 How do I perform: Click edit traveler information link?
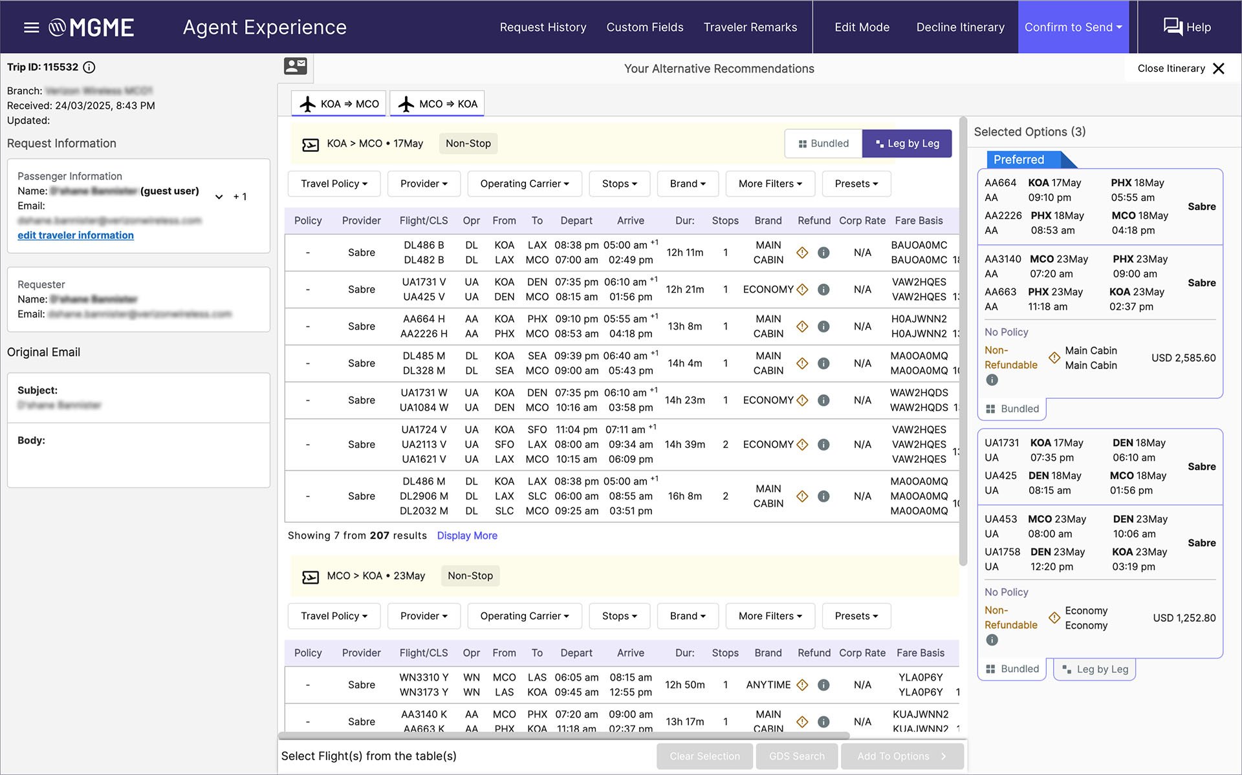[x=76, y=235]
